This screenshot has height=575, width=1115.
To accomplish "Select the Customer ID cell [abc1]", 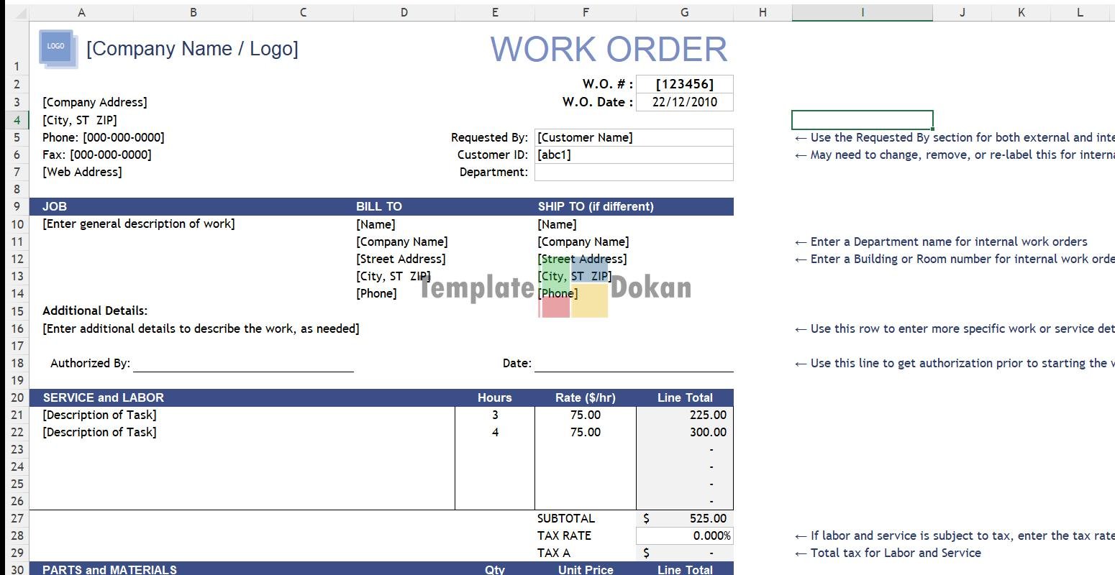I will click(x=633, y=155).
